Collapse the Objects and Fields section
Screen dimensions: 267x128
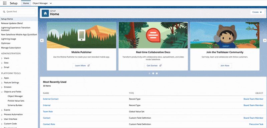[x=2, y=92]
